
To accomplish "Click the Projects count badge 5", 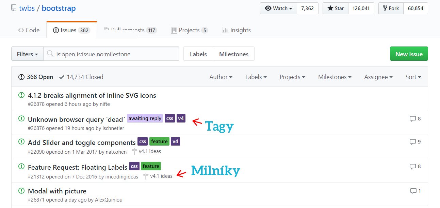I will (204, 30).
